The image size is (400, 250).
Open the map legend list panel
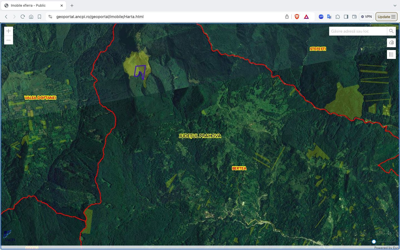[391, 54]
